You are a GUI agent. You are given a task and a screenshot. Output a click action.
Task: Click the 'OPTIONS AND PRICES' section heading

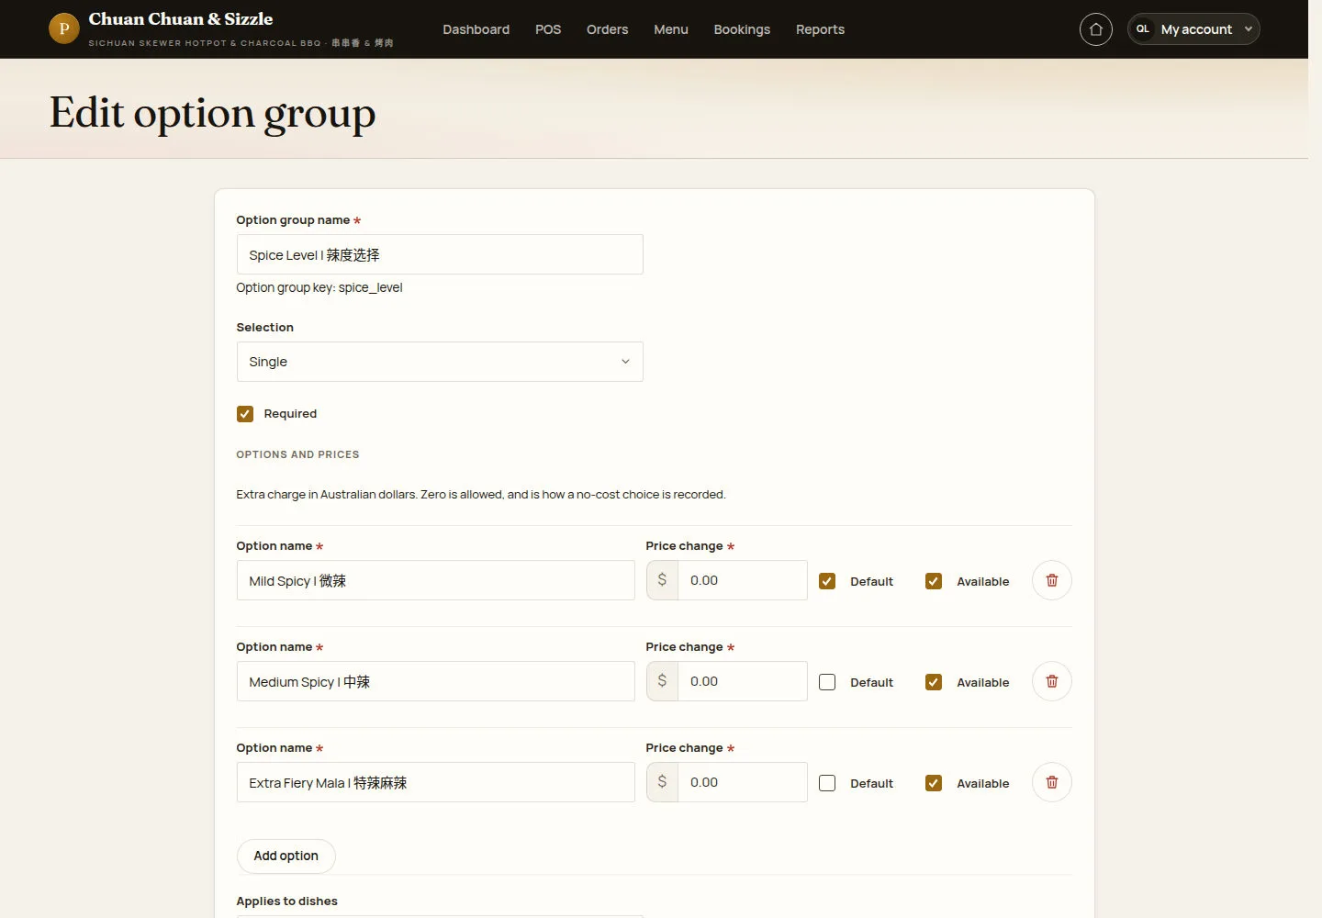tap(297, 454)
